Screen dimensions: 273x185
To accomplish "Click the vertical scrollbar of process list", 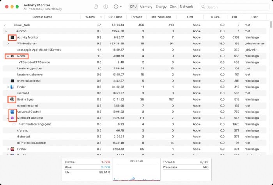I will (271, 25).
